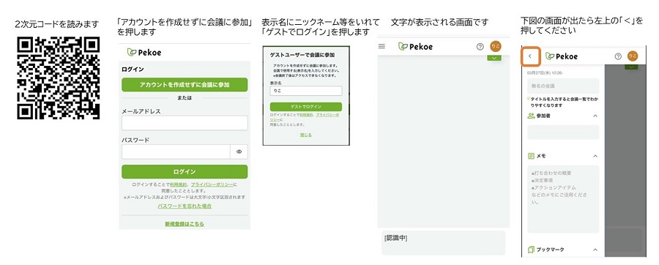The width and height of the screenshot is (659, 265).
Task: Click アカウントを作成せずに会議に参加 button
Action: pyautogui.click(x=185, y=85)
